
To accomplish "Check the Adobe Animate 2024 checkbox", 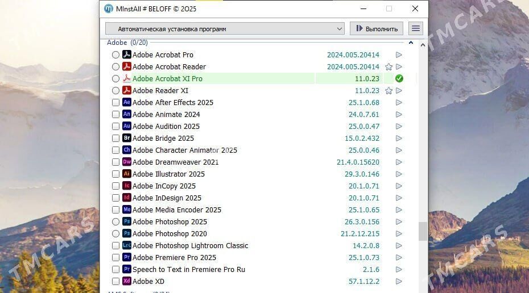I will 115,115.
